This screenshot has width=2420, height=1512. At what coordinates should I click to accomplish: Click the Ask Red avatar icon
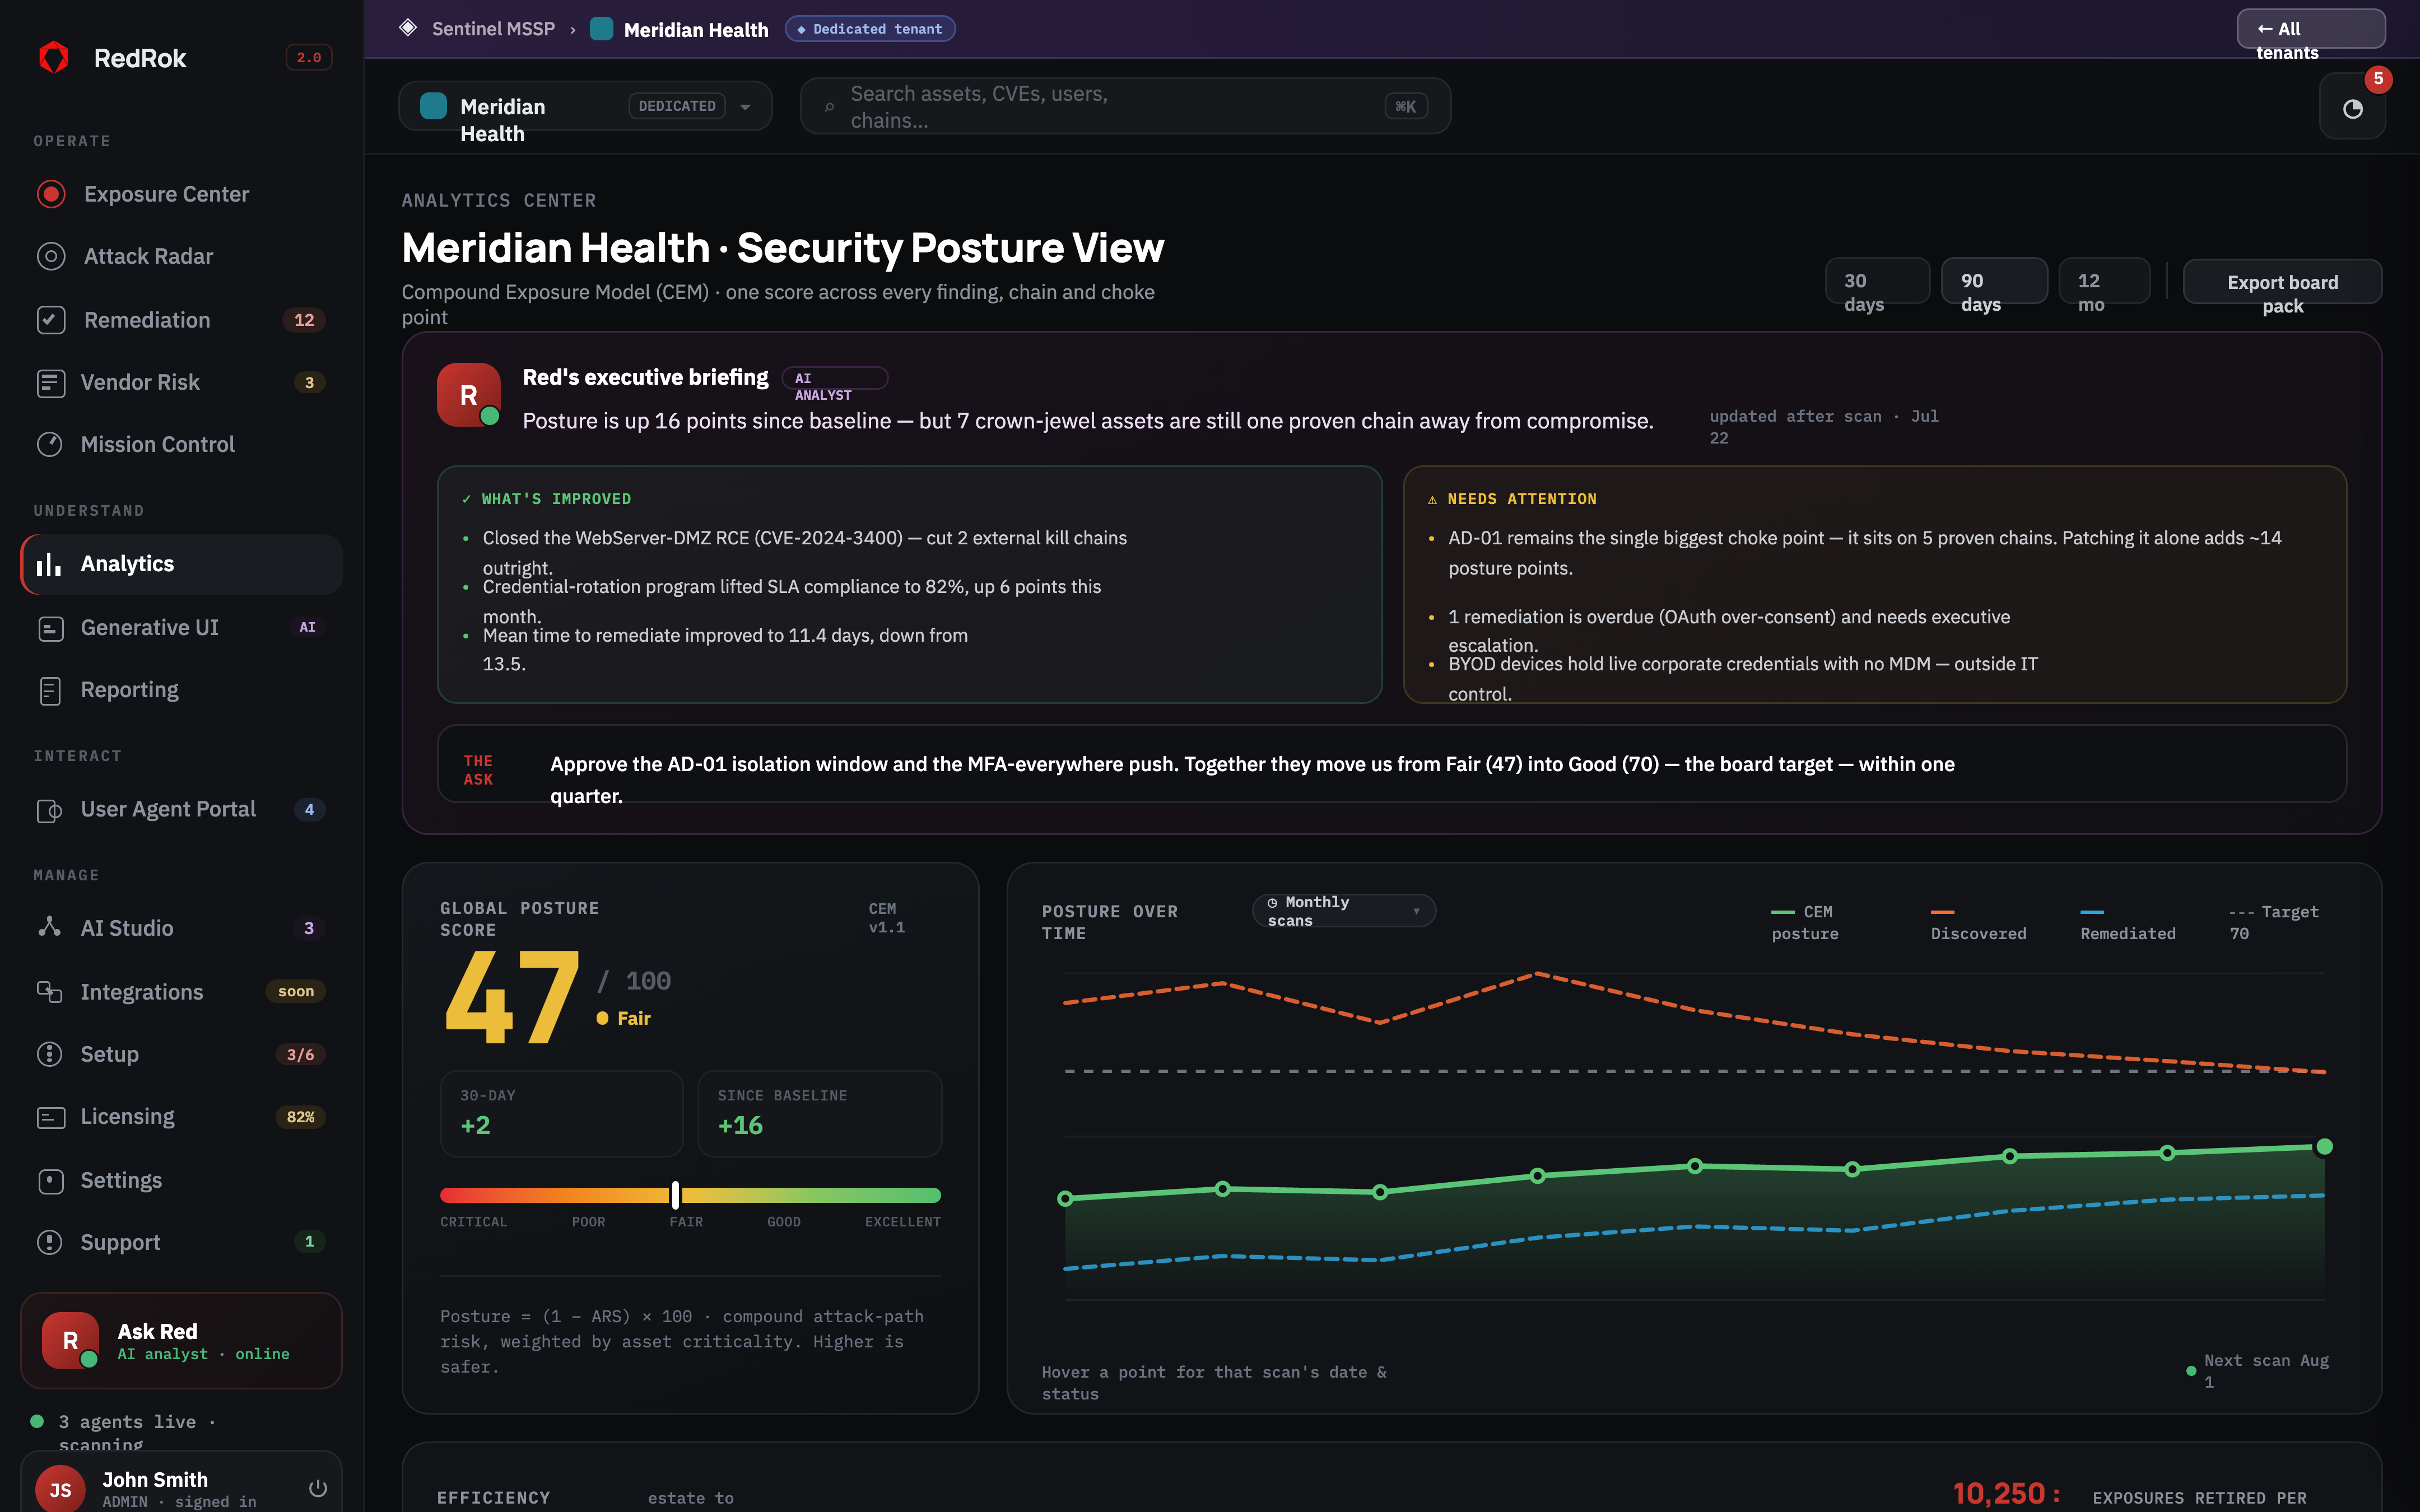[x=70, y=1340]
